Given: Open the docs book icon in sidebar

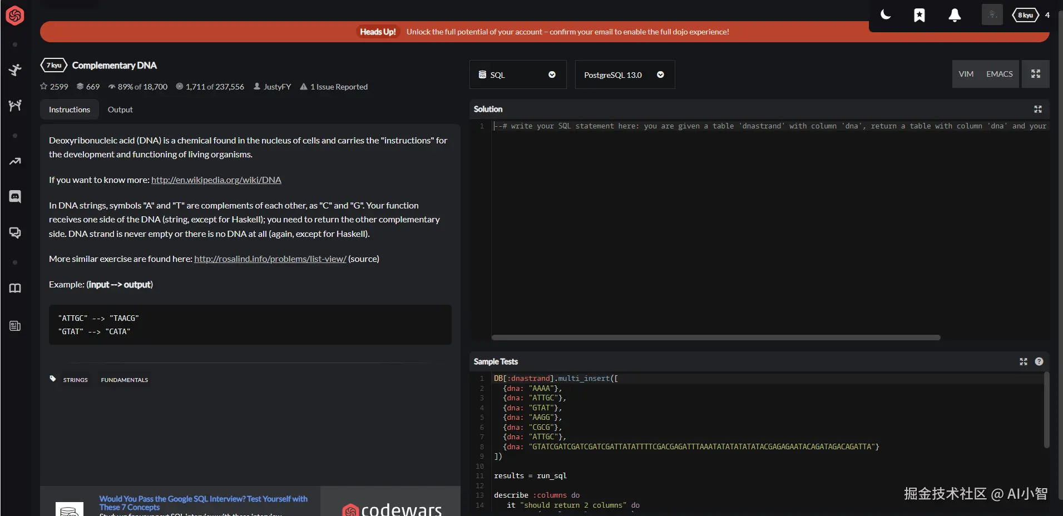Looking at the screenshot, I should click(15, 288).
